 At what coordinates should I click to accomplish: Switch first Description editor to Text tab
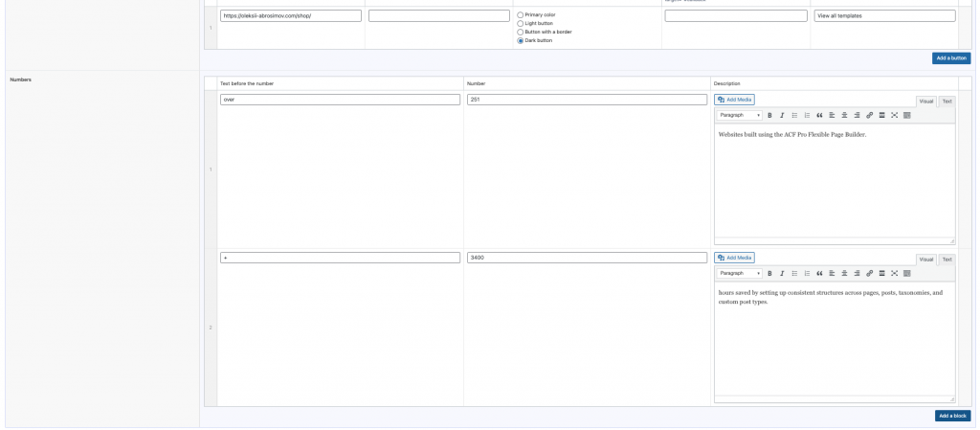947,102
